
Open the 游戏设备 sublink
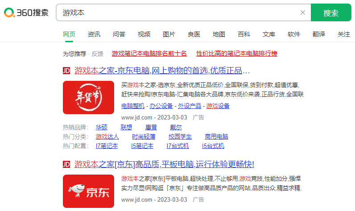[x=218, y=106]
